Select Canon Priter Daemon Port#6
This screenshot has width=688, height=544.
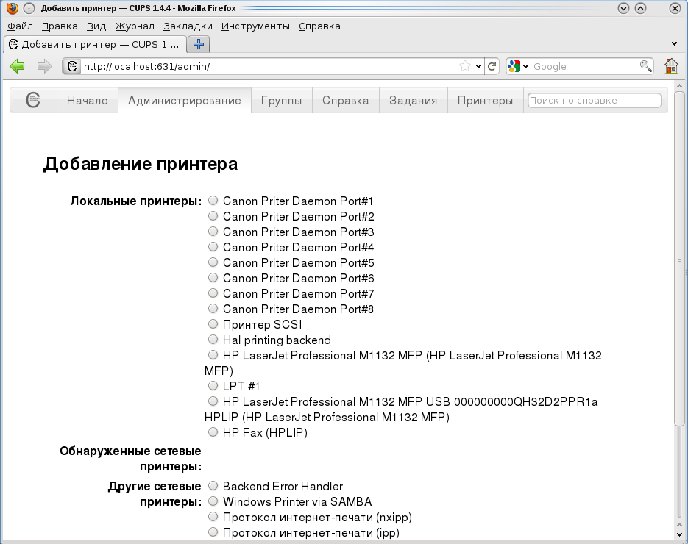(x=213, y=277)
